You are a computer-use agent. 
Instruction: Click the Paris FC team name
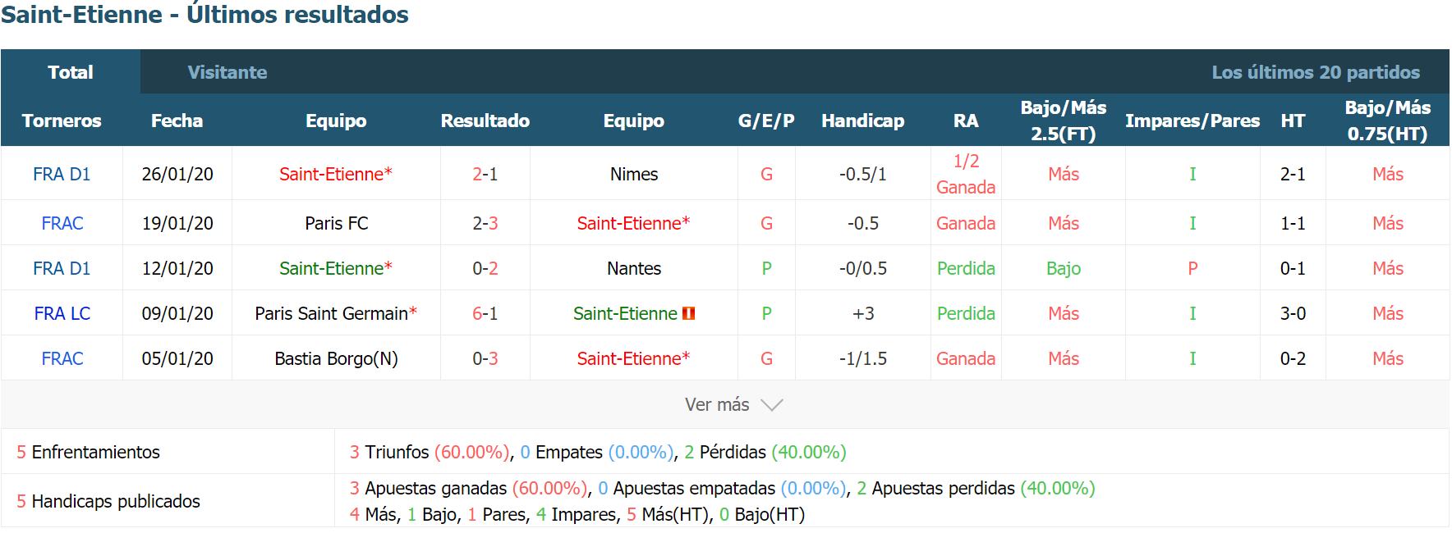337,223
